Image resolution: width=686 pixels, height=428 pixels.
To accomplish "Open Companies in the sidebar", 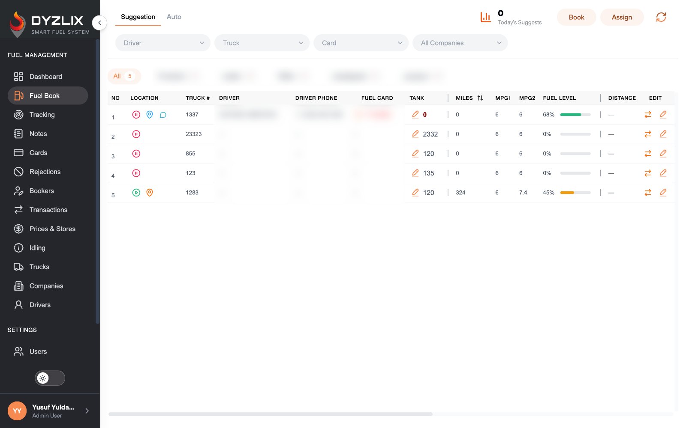I will point(48,286).
